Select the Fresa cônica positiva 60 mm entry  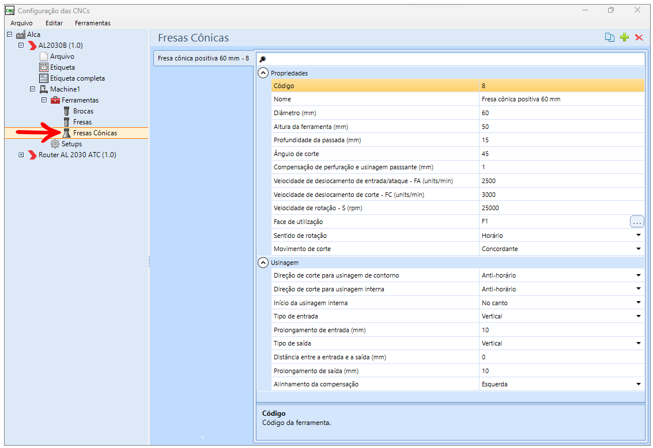[203, 58]
